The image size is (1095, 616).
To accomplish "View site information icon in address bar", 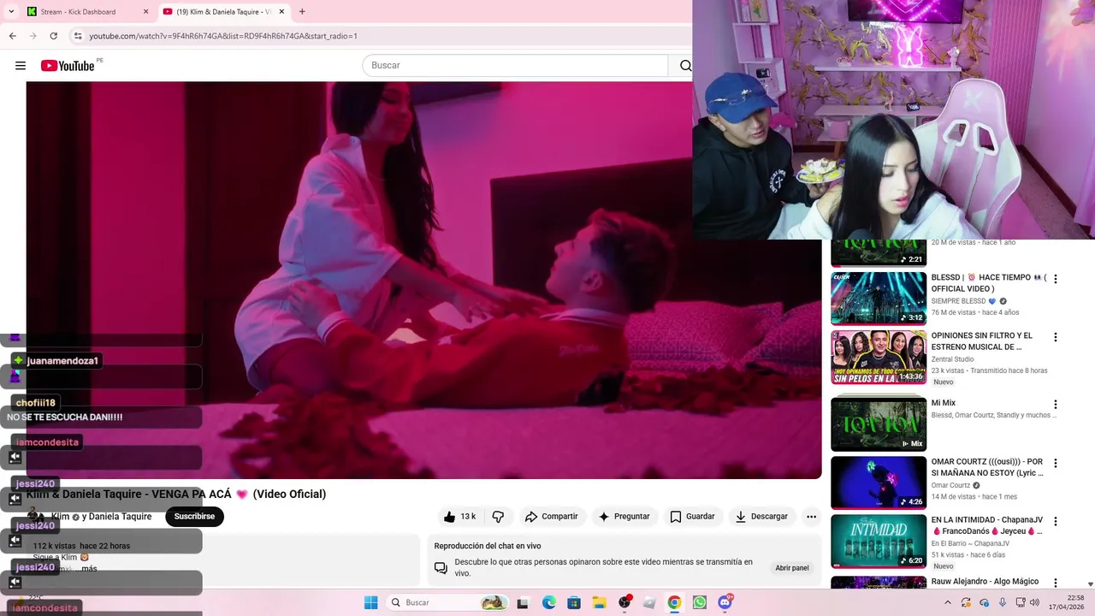I will point(78,36).
